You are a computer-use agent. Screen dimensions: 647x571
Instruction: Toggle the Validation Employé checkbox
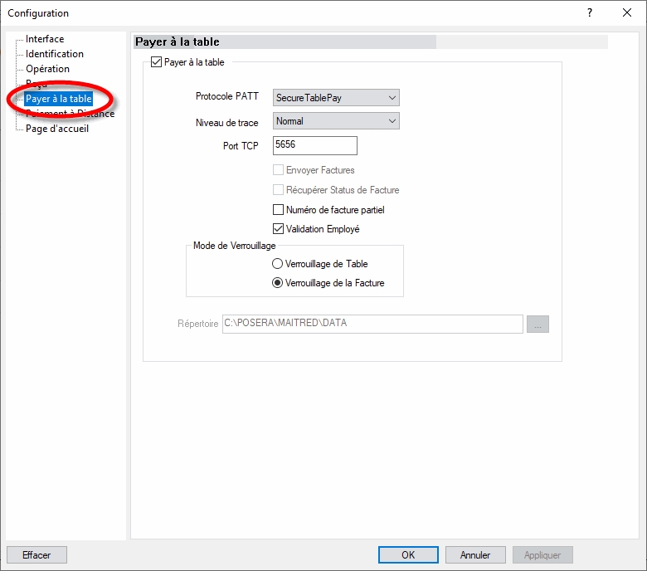pyautogui.click(x=279, y=229)
